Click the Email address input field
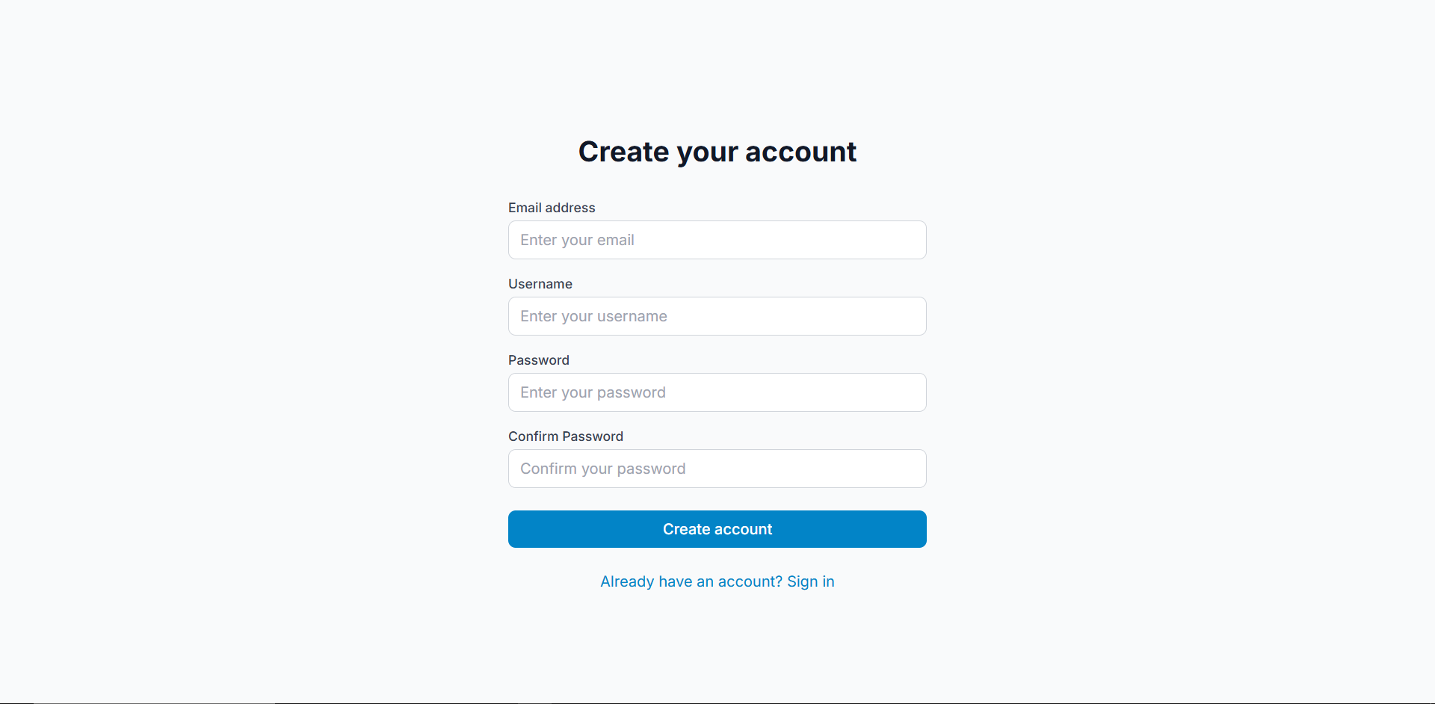The width and height of the screenshot is (1435, 704). tap(717, 240)
